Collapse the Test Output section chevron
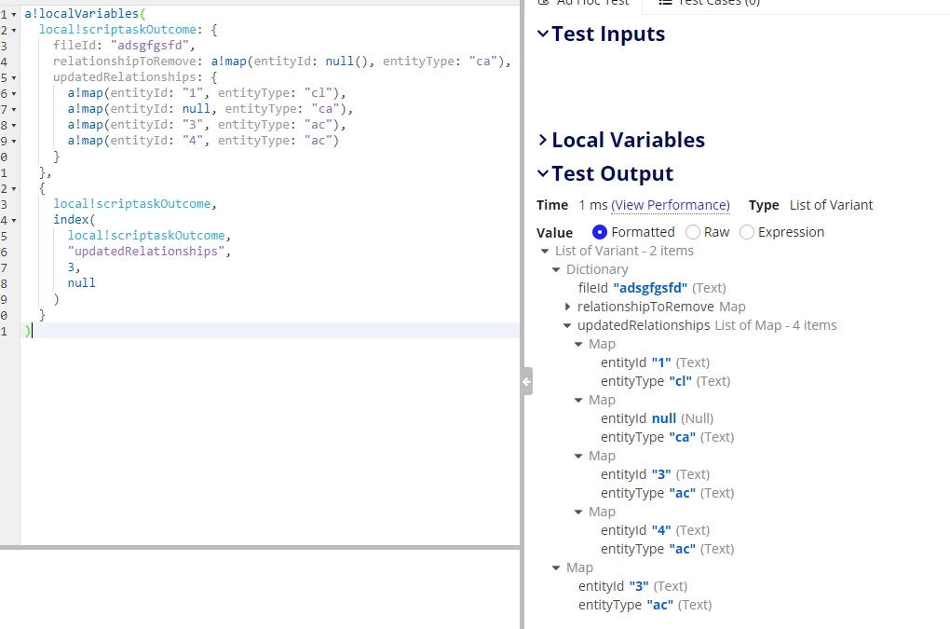The height and width of the screenshot is (629, 950). [x=543, y=174]
